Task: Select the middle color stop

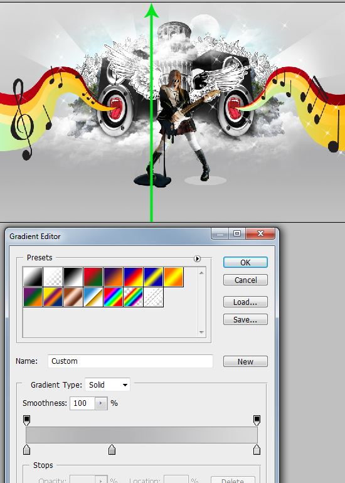Action: click(x=112, y=449)
